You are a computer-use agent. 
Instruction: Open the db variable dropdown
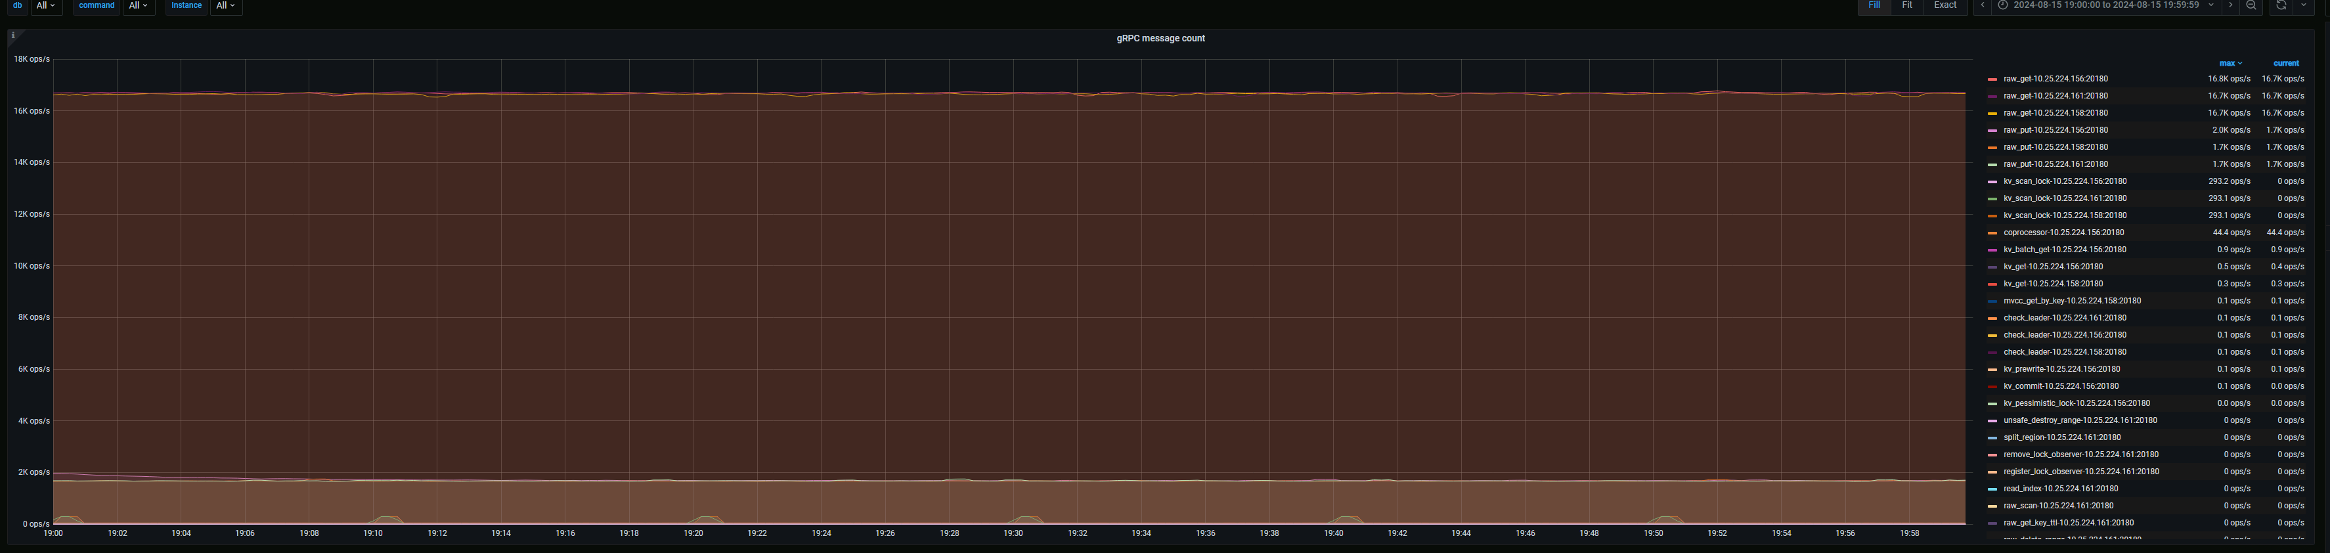(x=45, y=5)
